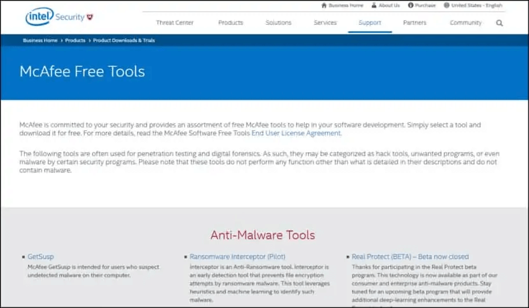Click paragraph about penetration testing tools
529x308 pixels.
(259, 162)
